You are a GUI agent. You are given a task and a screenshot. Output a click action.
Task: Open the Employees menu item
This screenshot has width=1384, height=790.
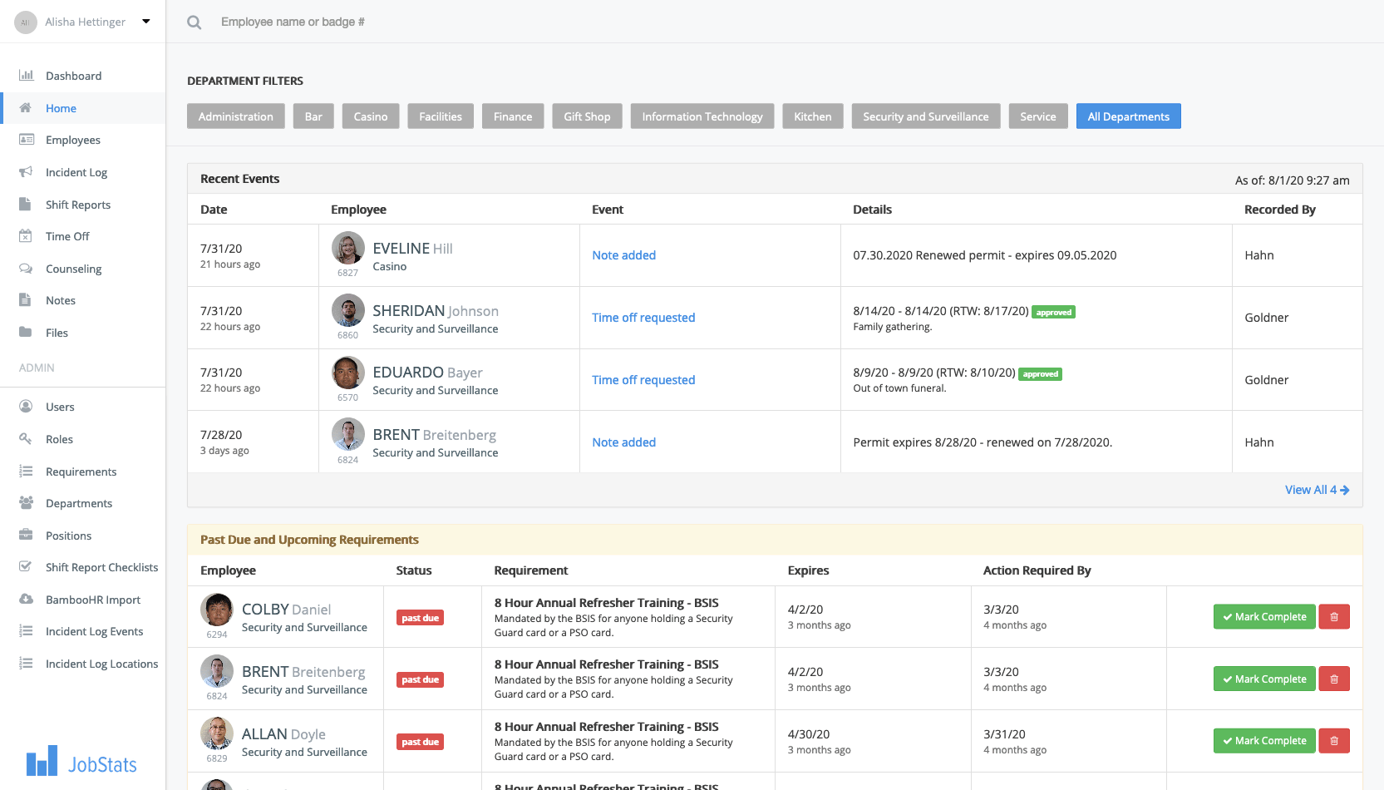click(73, 140)
